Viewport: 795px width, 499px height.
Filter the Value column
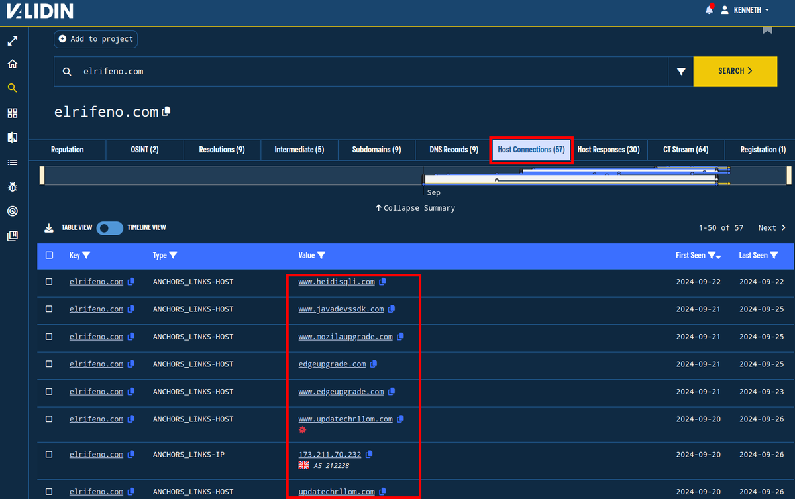321,255
